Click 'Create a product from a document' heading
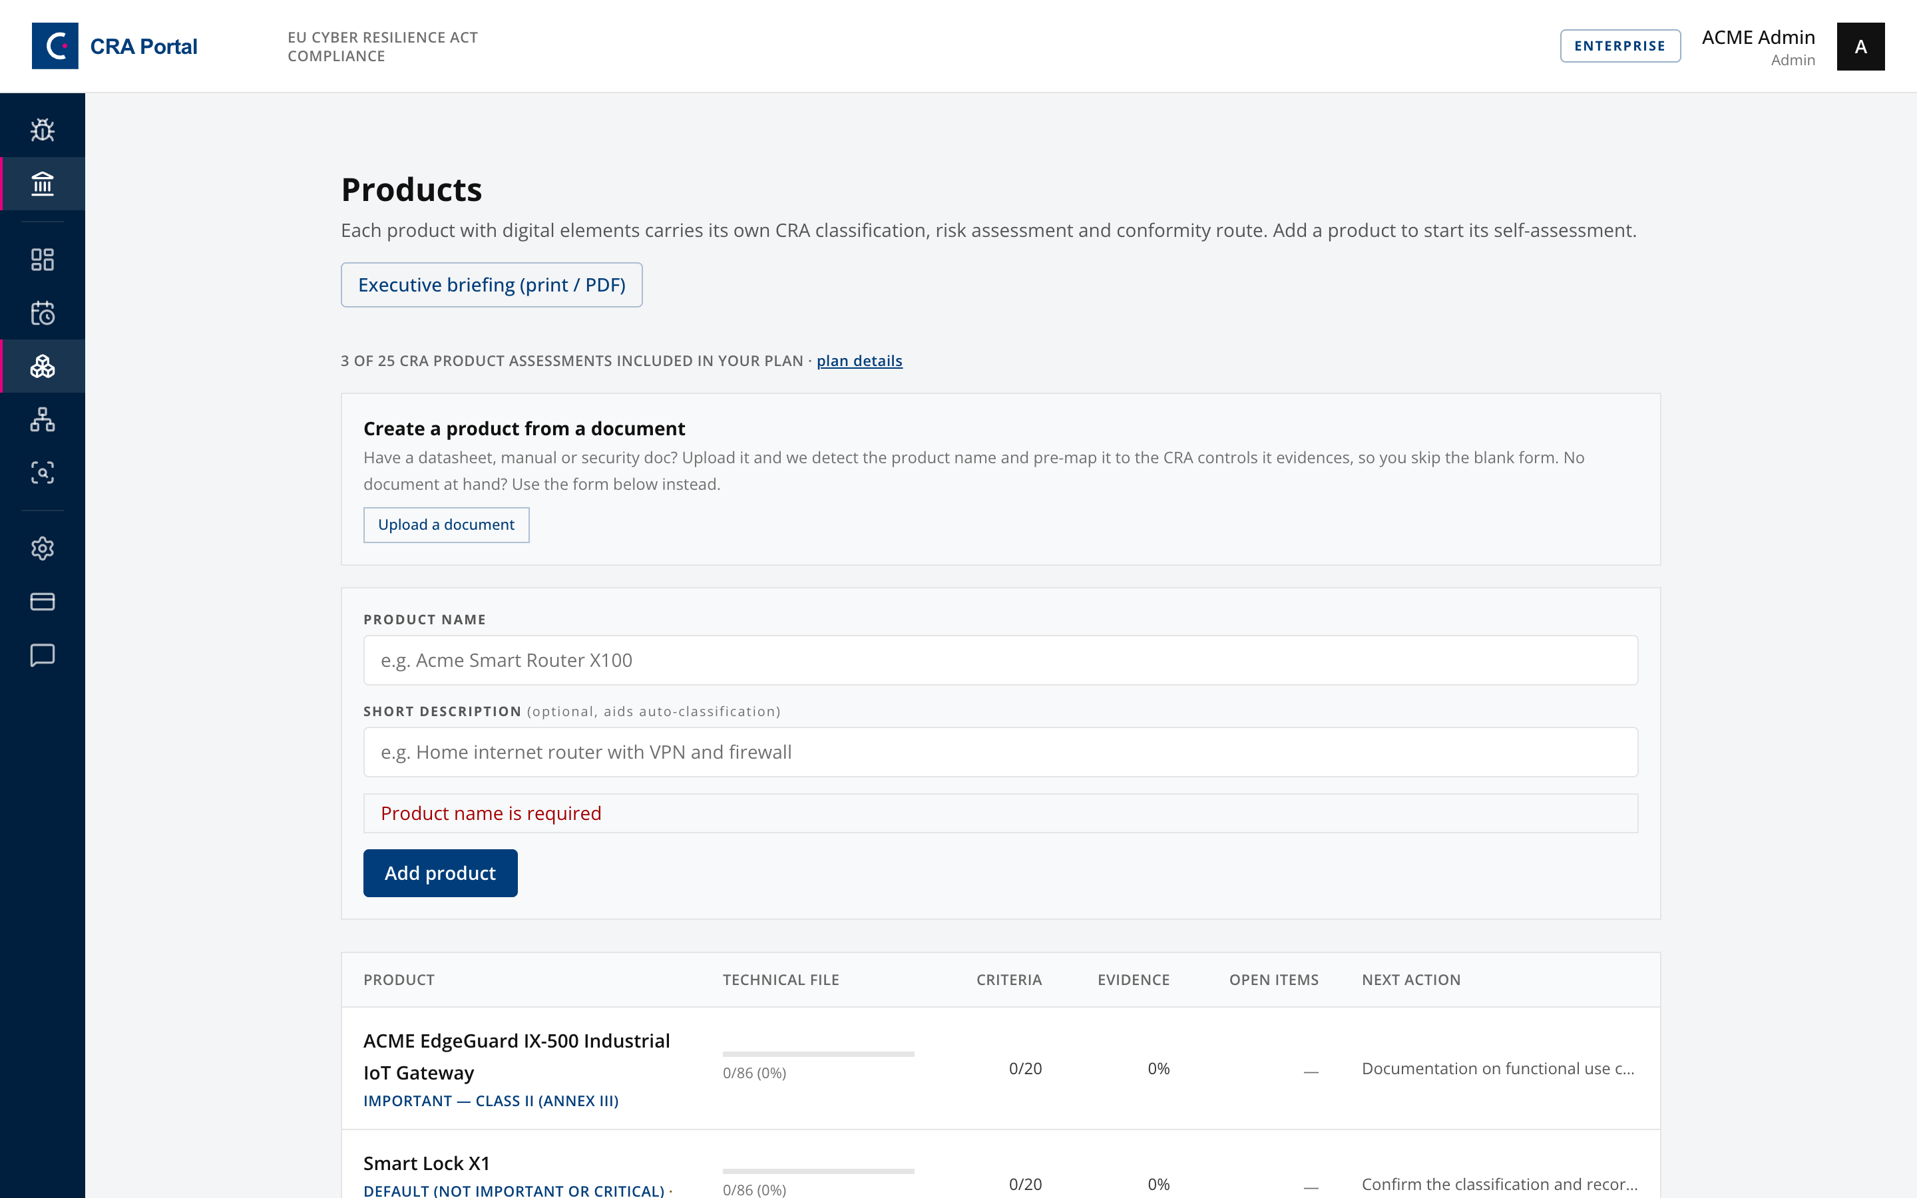 [524, 429]
